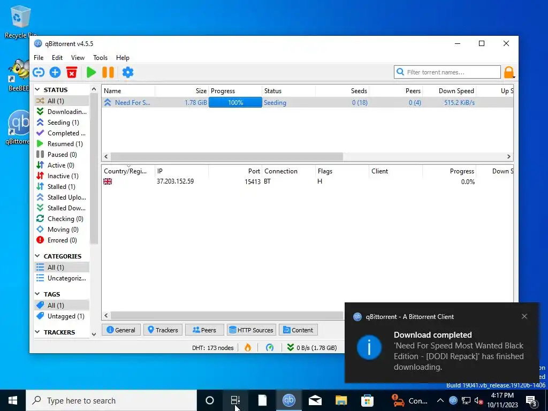Select All (1) under Tags

(62, 306)
